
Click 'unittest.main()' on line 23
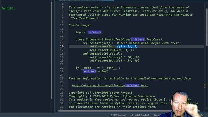pos(95,71)
